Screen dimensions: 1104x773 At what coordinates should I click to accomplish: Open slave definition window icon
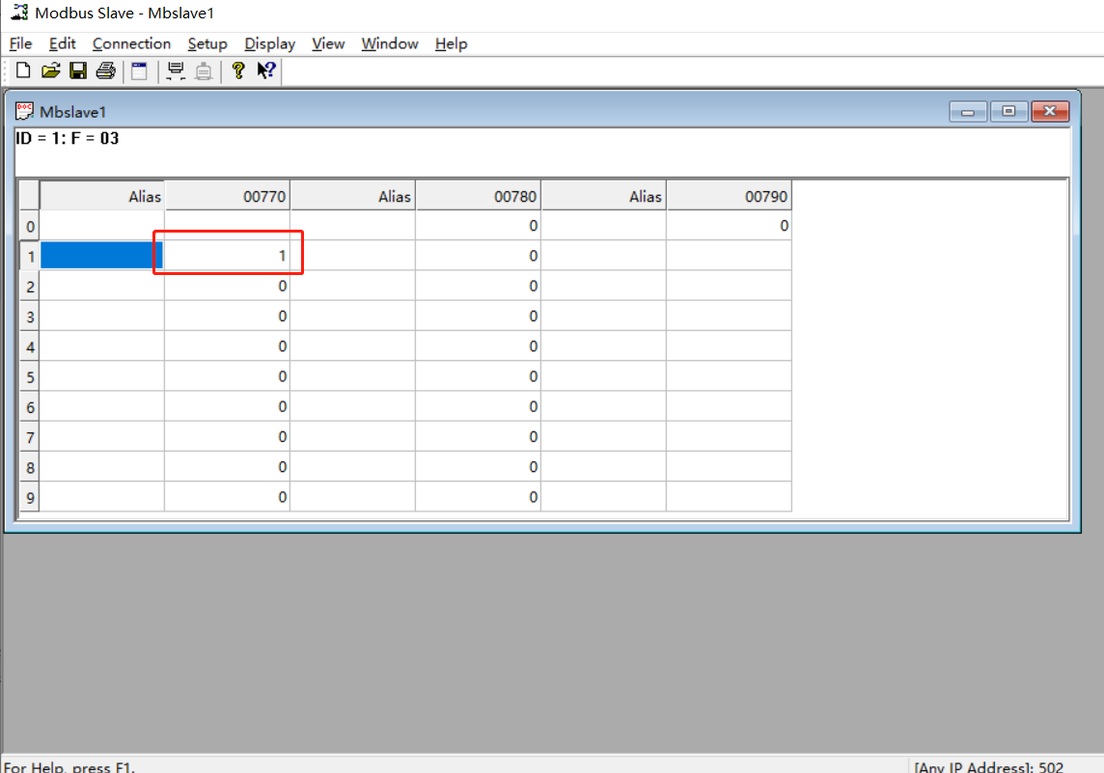[140, 70]
